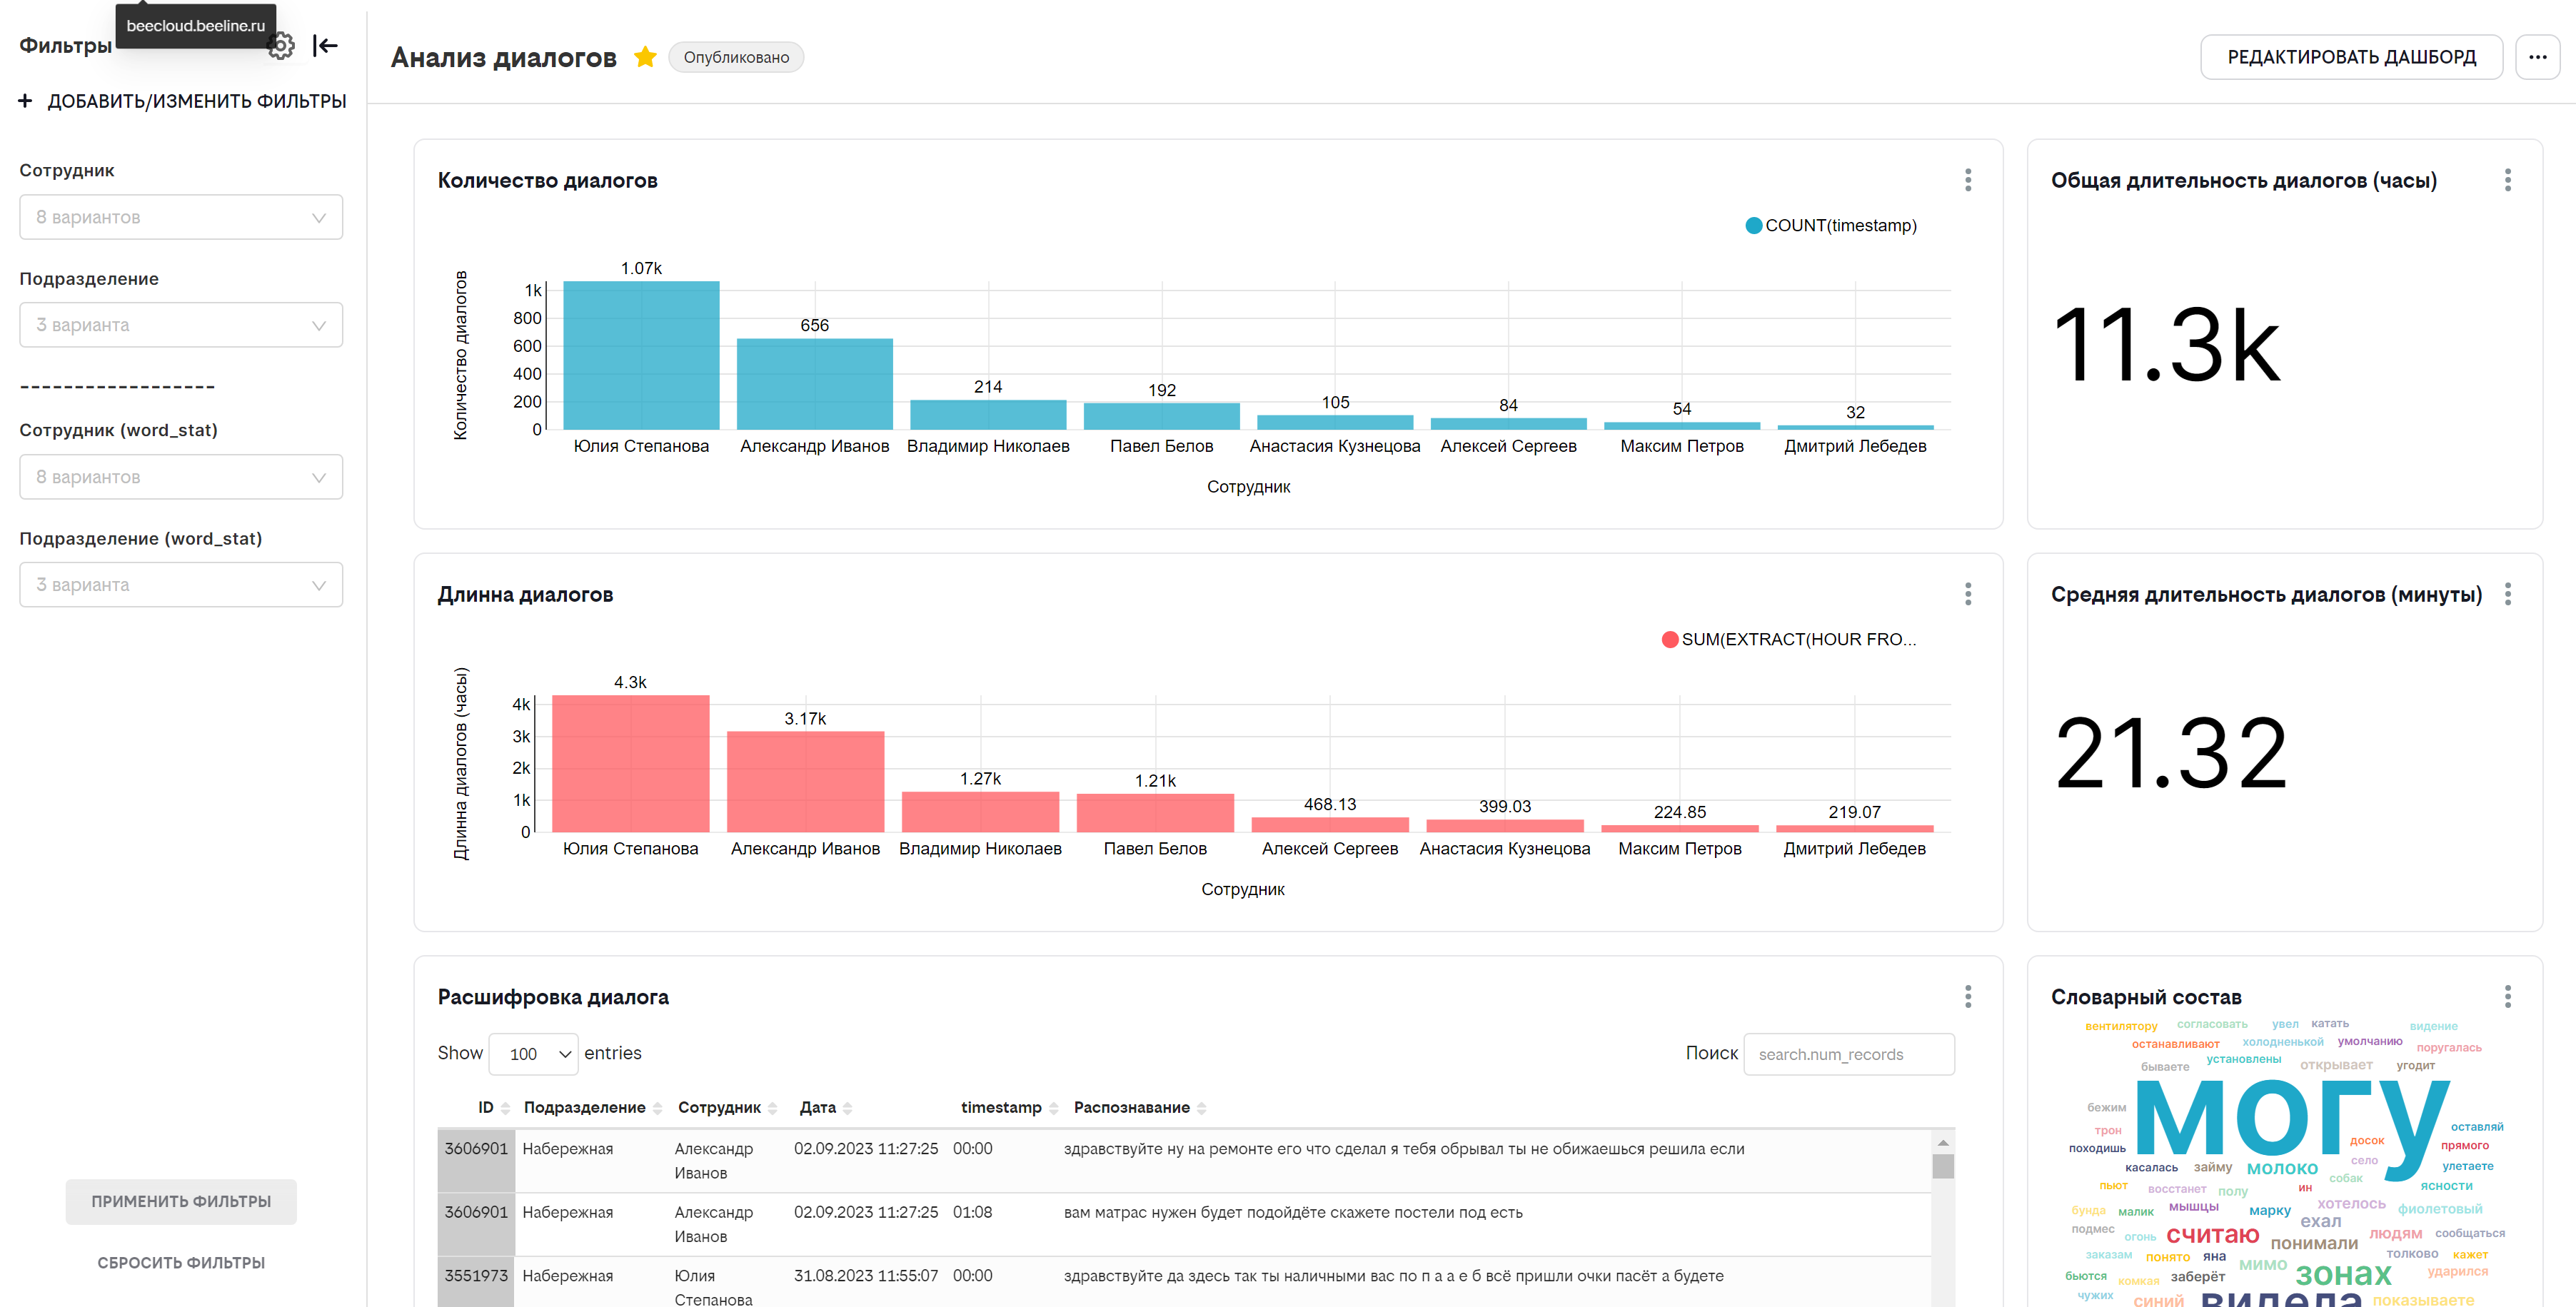Click Анастасия Кузнецова label in count chart
The width and height of the screenshot is (2576, 1307).
[x=1334, y=446]
